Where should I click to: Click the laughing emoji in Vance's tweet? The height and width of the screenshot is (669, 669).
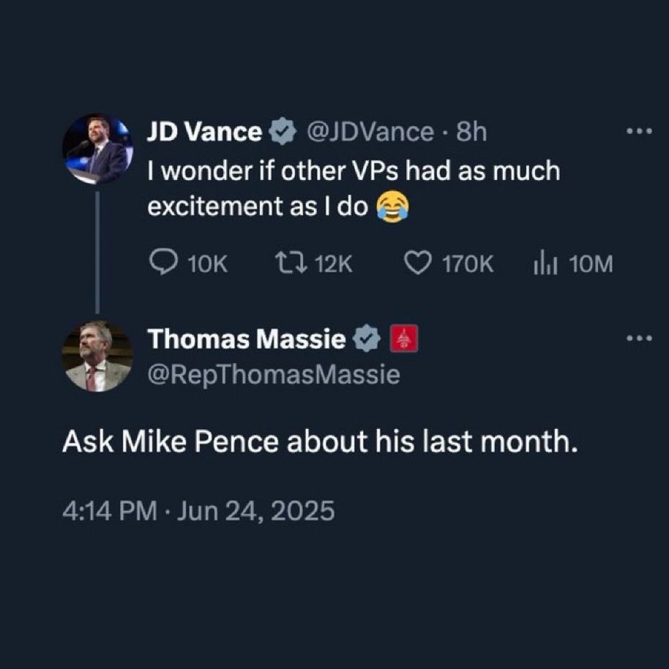click(392, 208)
